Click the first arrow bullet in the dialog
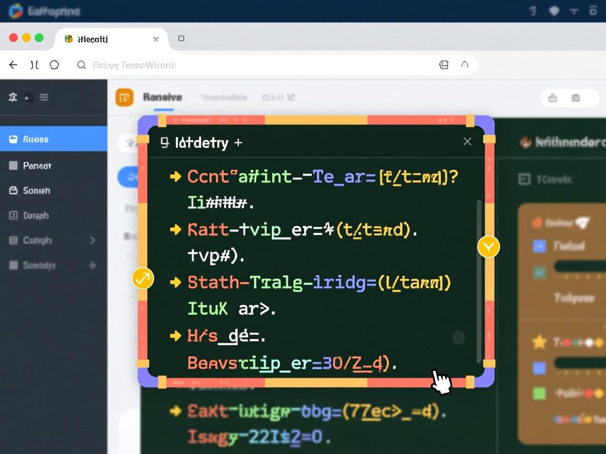 tap(176, 177)
